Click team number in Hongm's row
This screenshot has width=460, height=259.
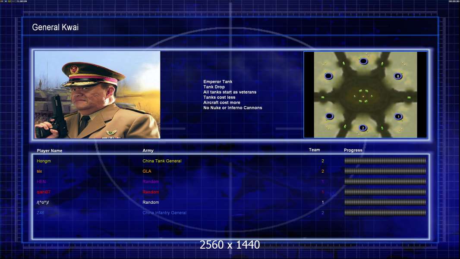point(323,161)
